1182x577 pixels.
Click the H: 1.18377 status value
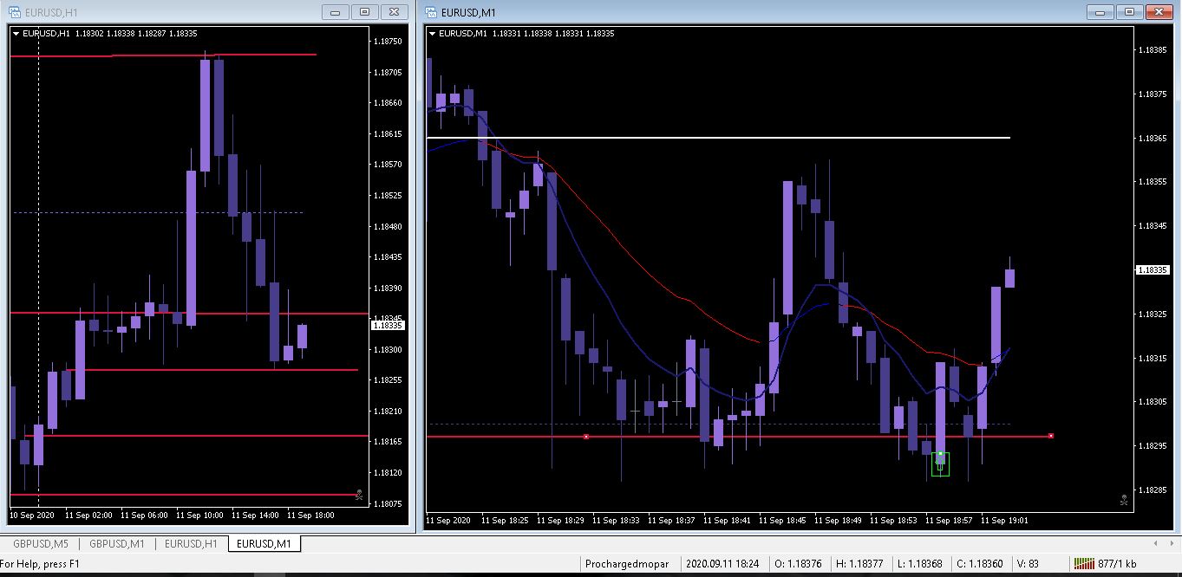pos(859,564)
